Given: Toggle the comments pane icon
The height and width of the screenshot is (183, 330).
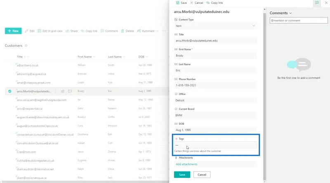Looking at the screenshot, I should [x=317, y=3].
